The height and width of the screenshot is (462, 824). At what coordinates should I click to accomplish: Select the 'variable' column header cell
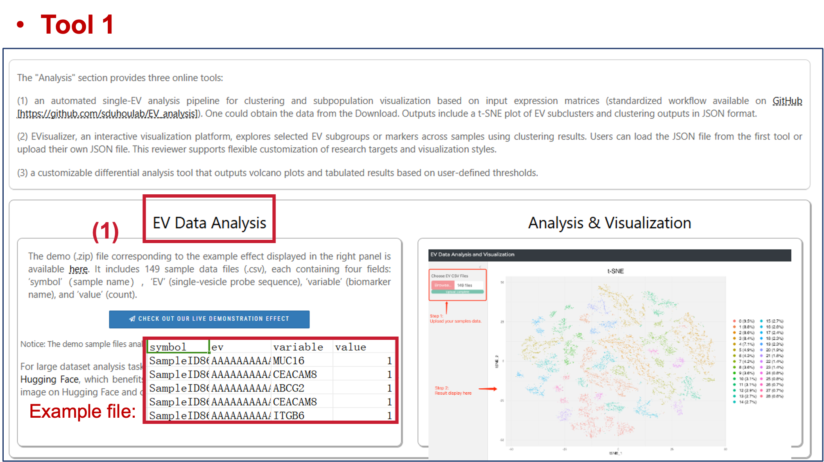301,347
